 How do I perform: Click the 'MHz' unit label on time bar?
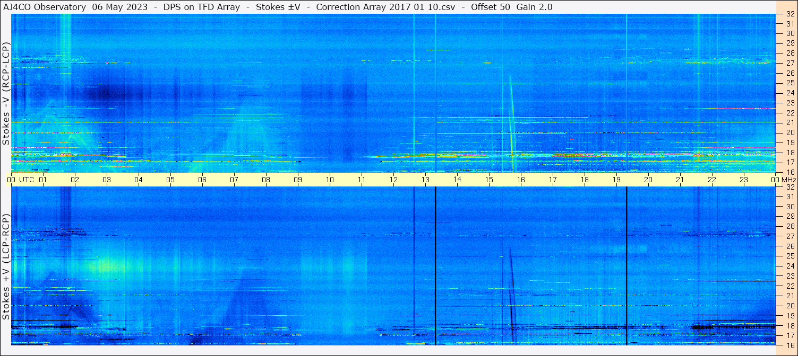pos(788,180)
